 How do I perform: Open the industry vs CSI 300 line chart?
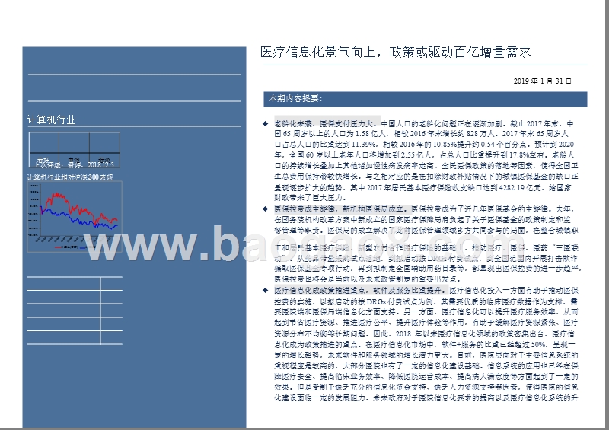[x=75, y=217]
